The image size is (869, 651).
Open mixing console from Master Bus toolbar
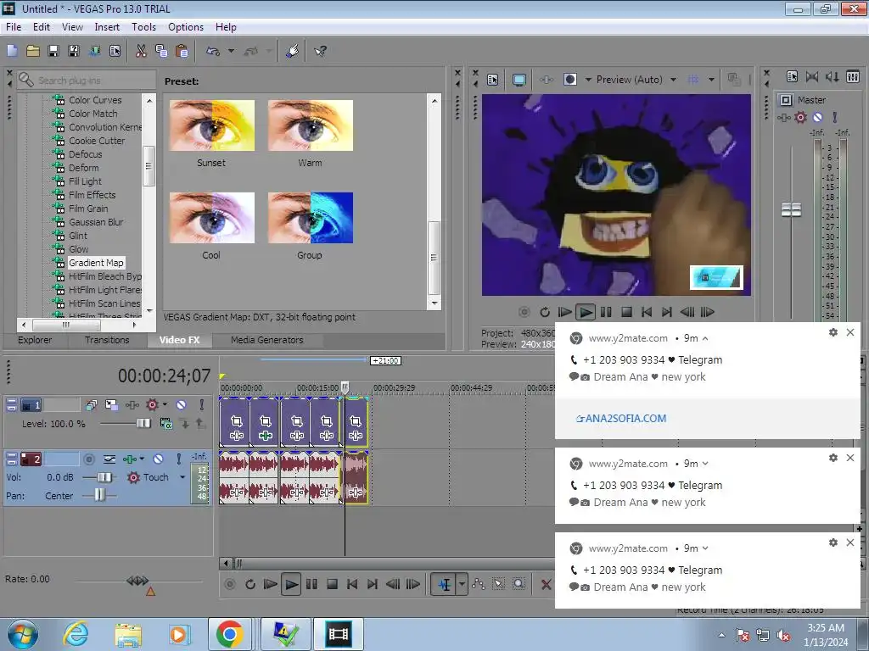click(x=853, y=77)
